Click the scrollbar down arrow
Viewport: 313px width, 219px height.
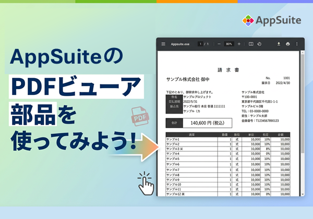point(303,194)
